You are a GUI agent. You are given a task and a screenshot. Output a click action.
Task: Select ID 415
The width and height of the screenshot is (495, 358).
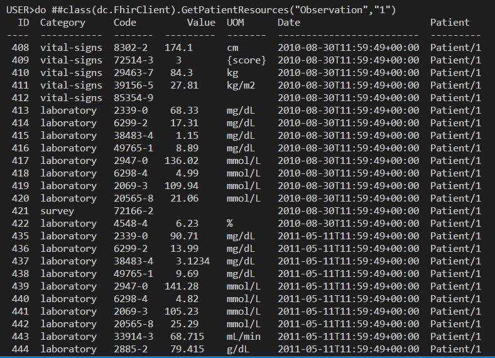[x=21, y=136]
